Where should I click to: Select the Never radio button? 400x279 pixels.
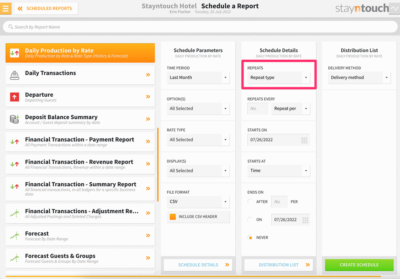click(x=250, y=237)
